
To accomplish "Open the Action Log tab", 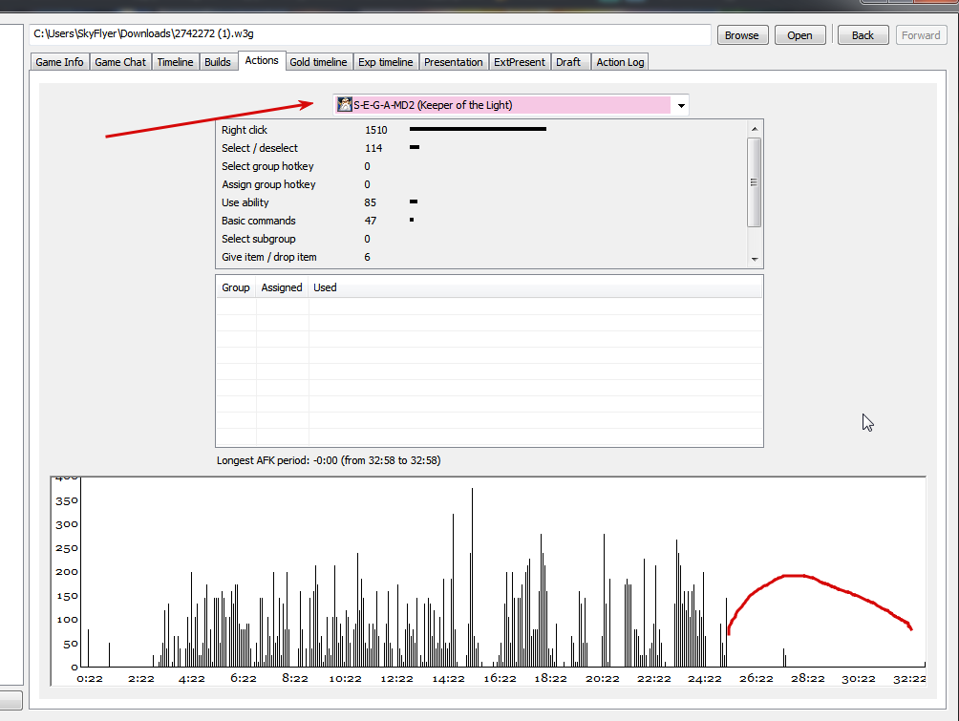I will (620, 62).
